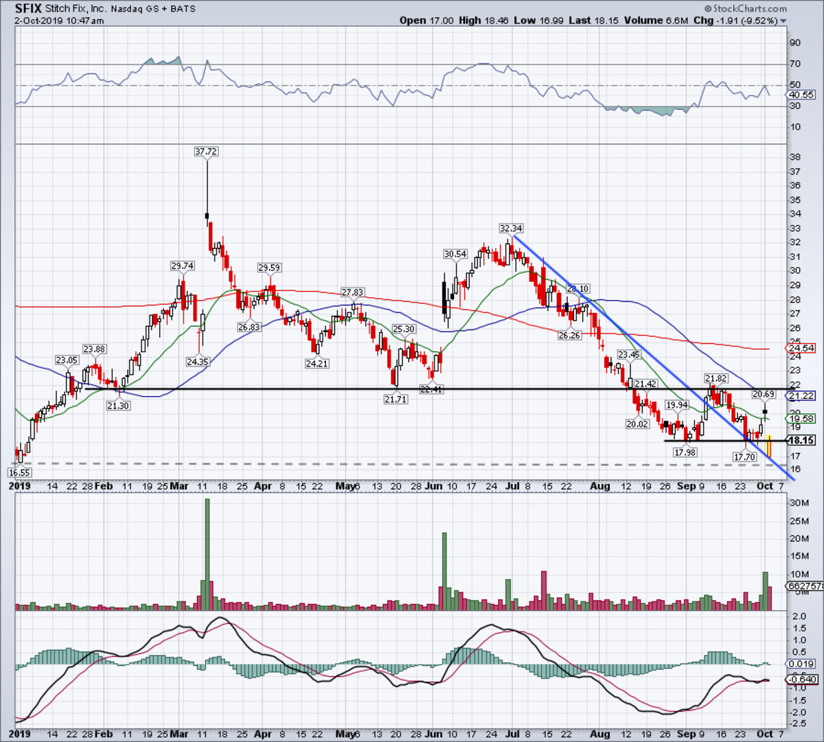Select the Chg -1.91 (-9.52%) value
The image size is (824, 742).
(x=735, y=21)
